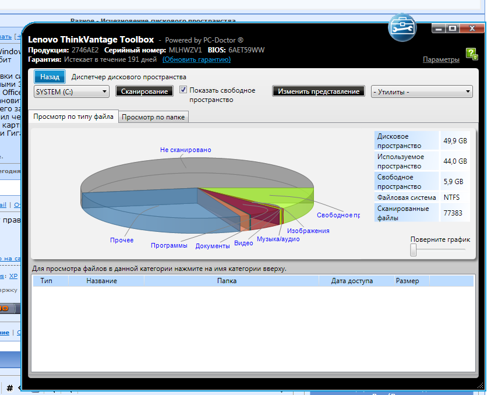Viewport: 491px width, 395px height.
Task: Grab the window resize grip corner
Action: tap(480, 386)
